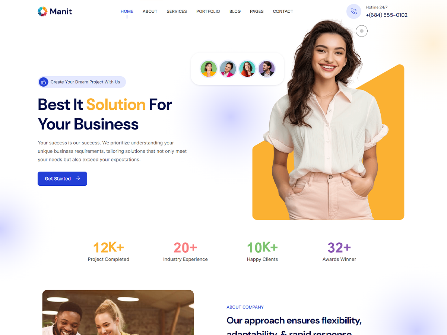Viewport: 447px width, 335px height.
Task: Open the ABOUT menu item
Action: pyautogui.click(x=150, y=12)
